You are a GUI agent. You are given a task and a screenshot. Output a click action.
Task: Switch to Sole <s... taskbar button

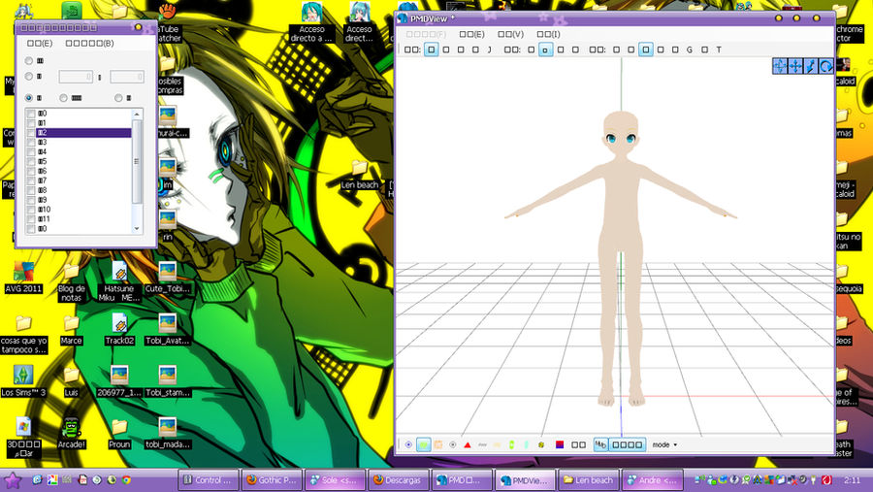(x=336, y=480)
